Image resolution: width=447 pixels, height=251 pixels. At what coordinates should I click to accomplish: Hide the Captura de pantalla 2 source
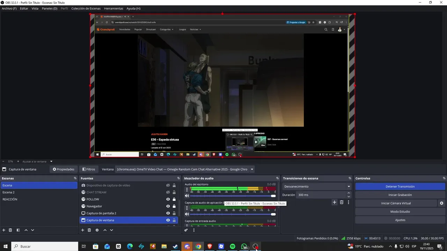pyautogui.click(x=168, y=213)
